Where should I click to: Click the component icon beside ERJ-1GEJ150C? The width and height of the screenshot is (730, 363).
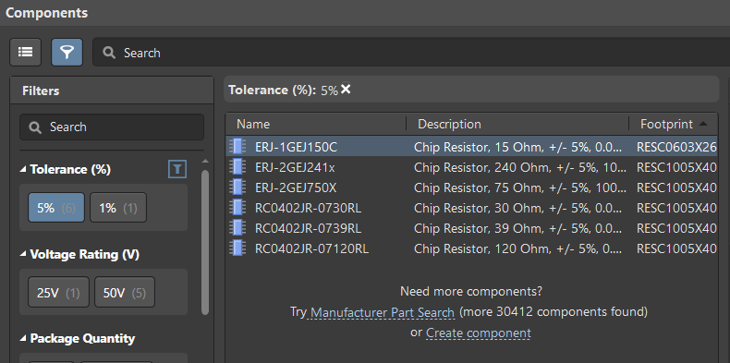(x=237, y=147)
